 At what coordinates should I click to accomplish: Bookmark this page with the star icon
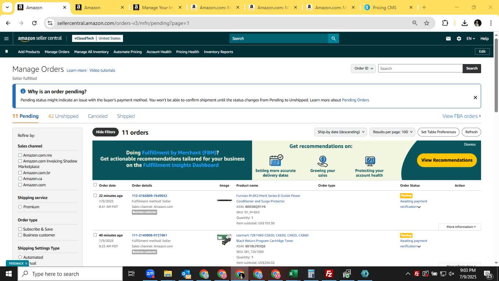click(427, 23)
